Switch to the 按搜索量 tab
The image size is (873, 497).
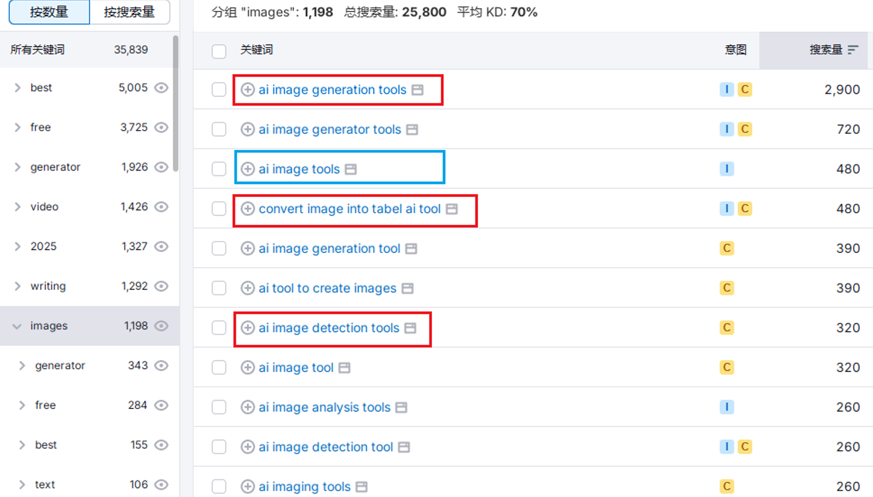[129, 12]
